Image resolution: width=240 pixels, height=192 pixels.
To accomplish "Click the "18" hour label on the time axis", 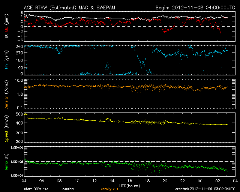I will (147, 181).
